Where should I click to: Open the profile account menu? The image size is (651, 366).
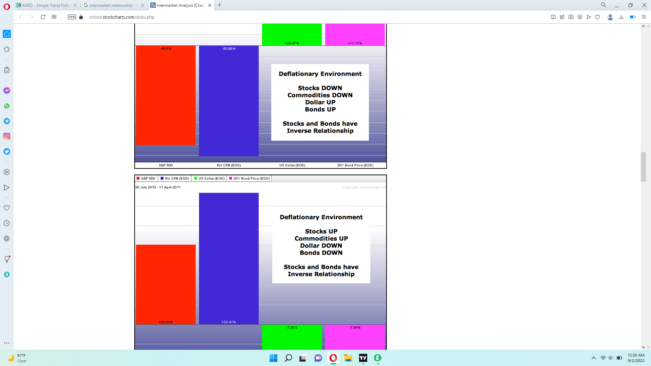610,17
